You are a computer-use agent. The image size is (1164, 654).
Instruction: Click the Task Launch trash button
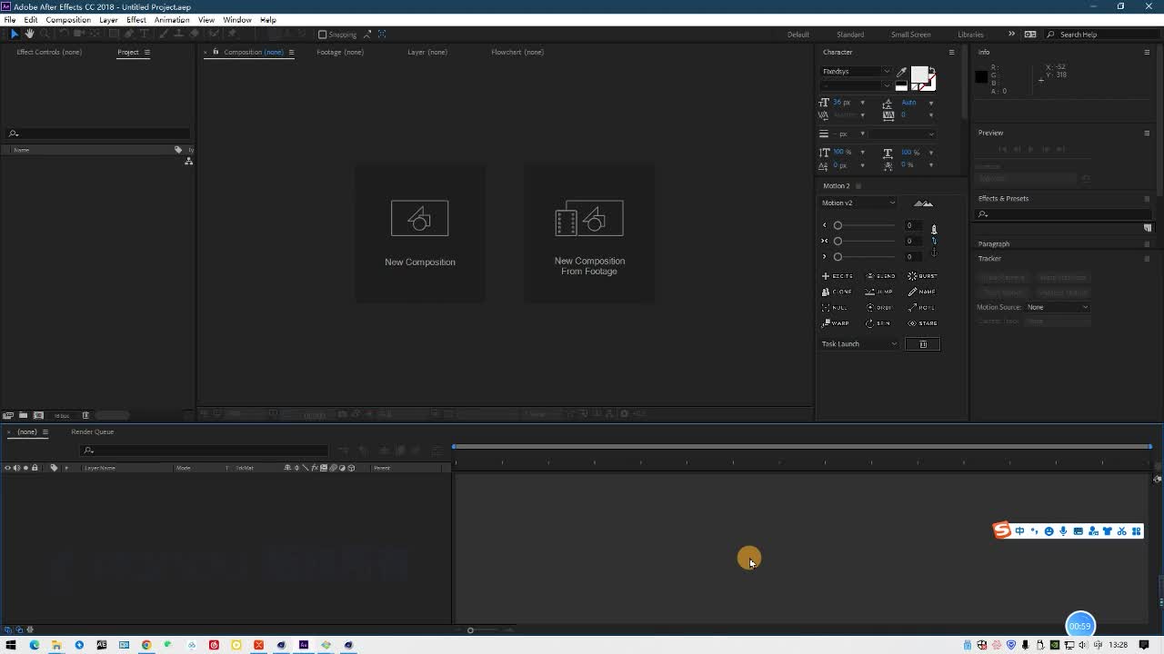tap(923, 344)
